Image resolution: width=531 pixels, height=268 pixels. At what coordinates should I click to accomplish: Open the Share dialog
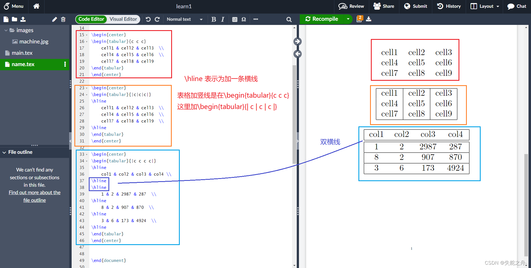384,6
